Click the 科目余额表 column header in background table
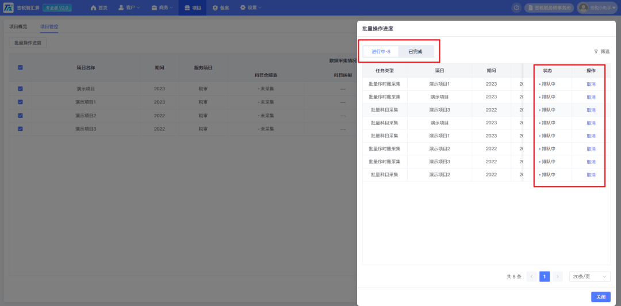621x306 pixels. 266,75
